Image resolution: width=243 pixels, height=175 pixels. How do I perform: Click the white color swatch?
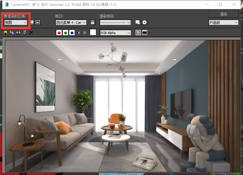point(93,33)
